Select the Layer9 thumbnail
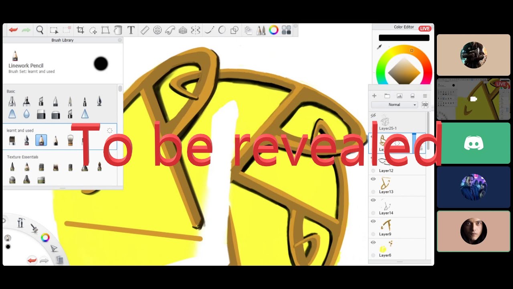This screenshot has width=513, height=289. [x=386, y=226]
